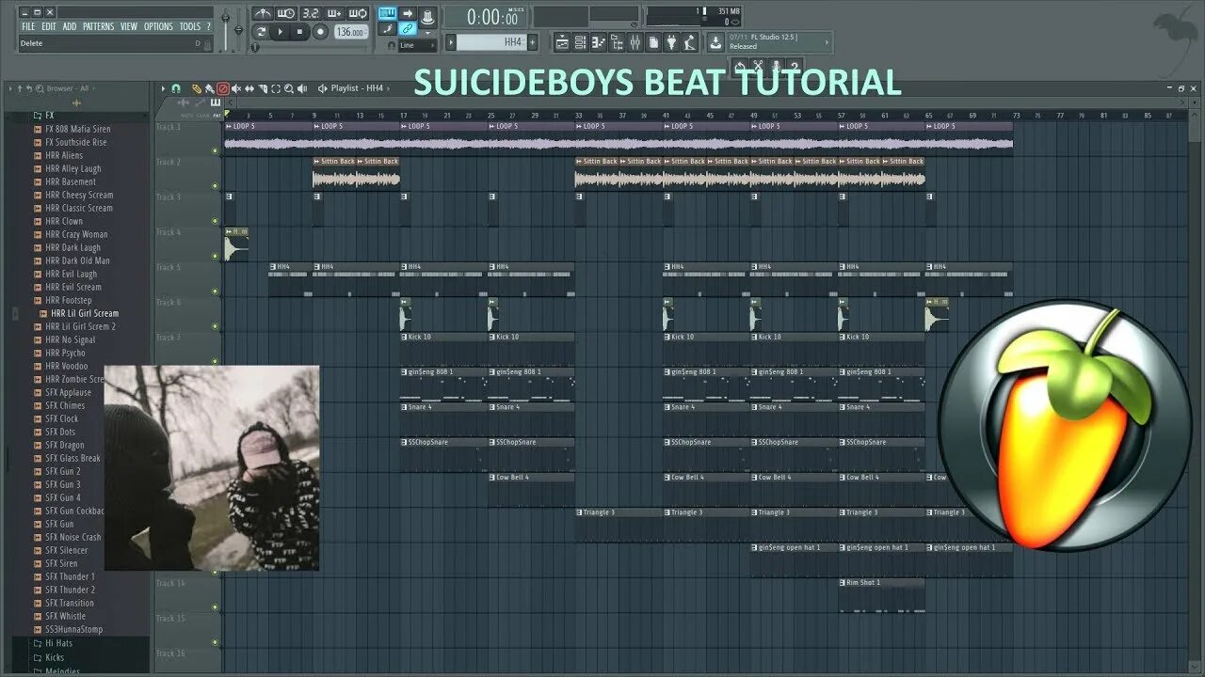
Task: Pick the Zoom magnifier tool in Playlist
Action: click(x=288, y=88)
